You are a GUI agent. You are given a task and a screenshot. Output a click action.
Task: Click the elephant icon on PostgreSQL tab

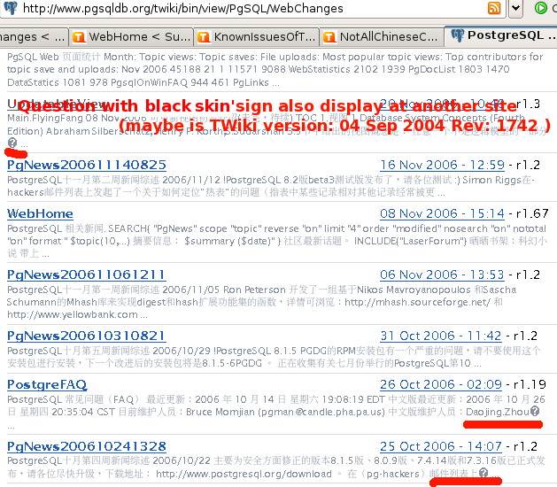click(x=458, y=35)
